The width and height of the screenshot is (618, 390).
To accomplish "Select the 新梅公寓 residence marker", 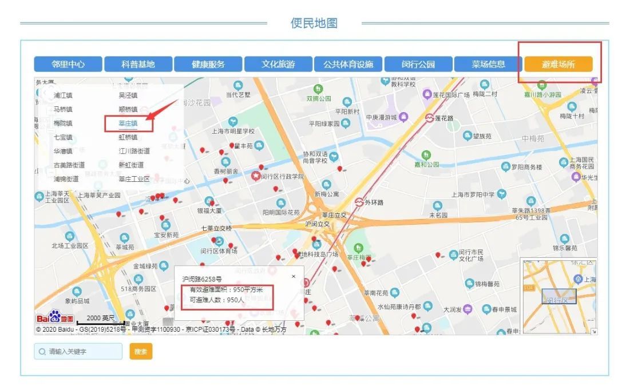I will pyautogui.click(x=326, y=184).
